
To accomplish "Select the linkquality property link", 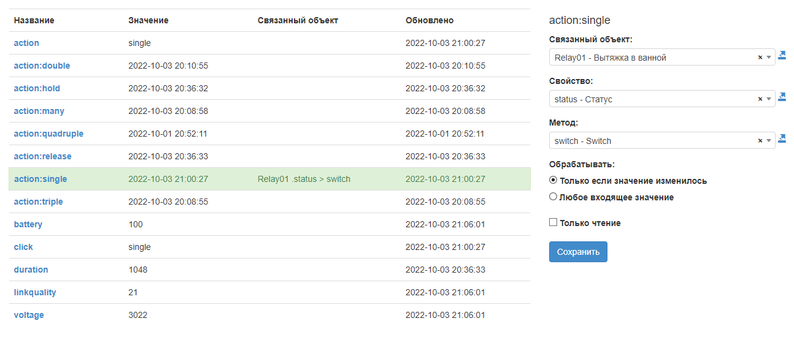I will [x=35, y=292].
